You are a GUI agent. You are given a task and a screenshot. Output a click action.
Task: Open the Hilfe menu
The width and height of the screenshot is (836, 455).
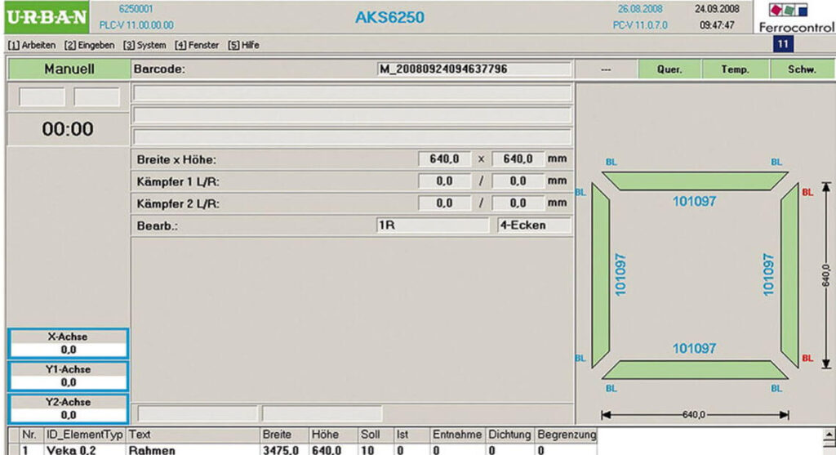243,46
